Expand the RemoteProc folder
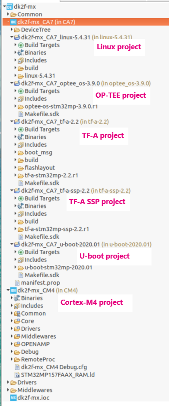This screenshot has height=406, width=169. pyautogui.click(x=12, y=359)
